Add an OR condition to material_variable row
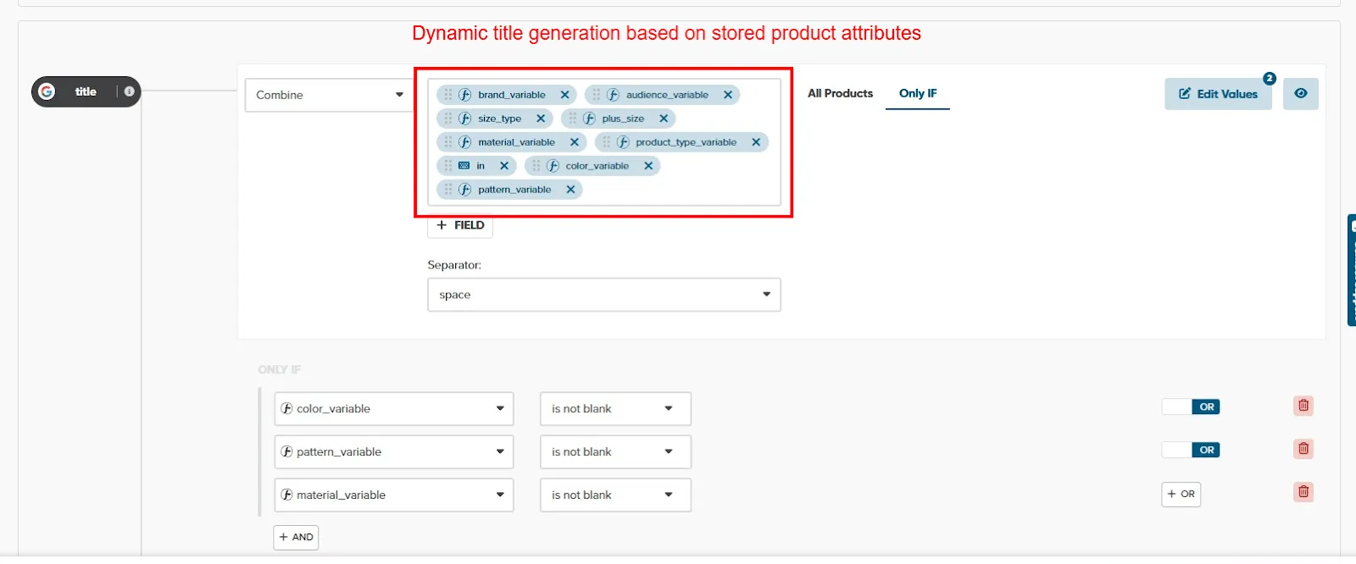The width and height of the screenshot is (1356, 564). [x=1181, y=494]
